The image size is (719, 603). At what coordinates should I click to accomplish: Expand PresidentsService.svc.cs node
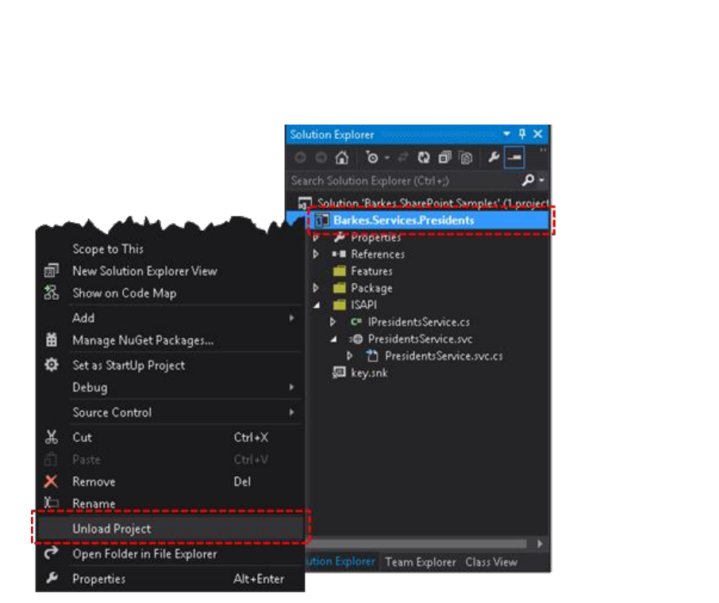coord(350,355)
